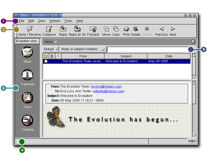Open the Tools menu
The width and height of the screenshot is (207, 155).
click(68, 21)
